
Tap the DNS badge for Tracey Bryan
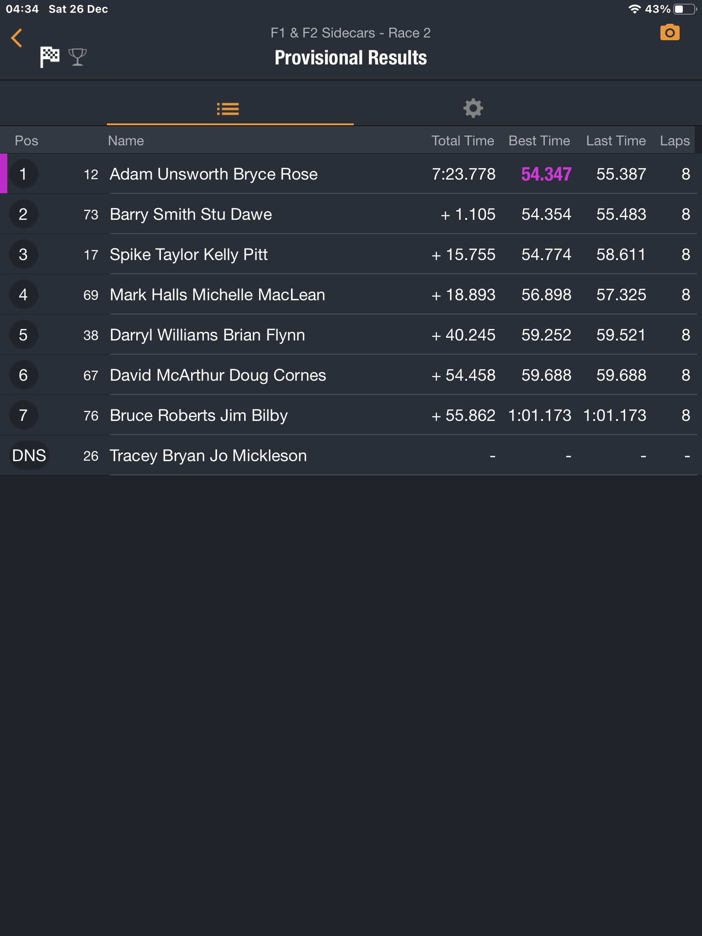(x=29, y=456)
